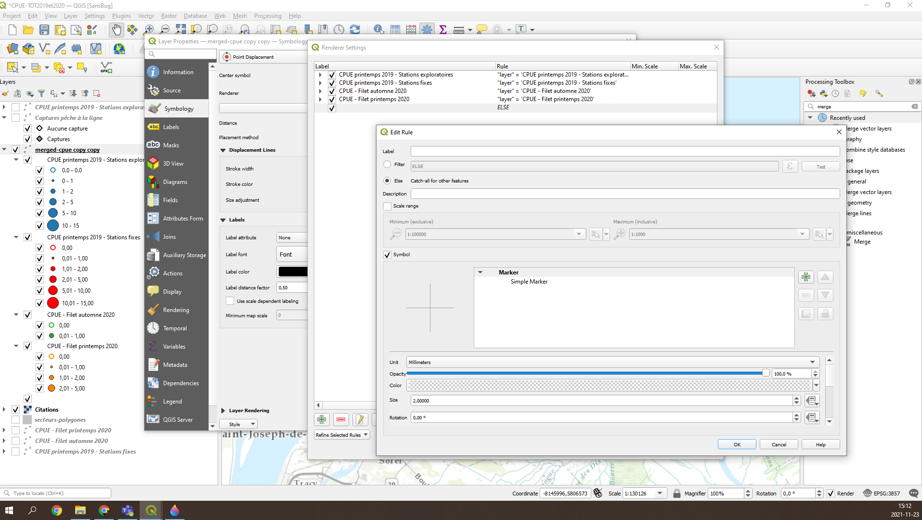Click the Save Project disk icon

[x=44, y=30]
